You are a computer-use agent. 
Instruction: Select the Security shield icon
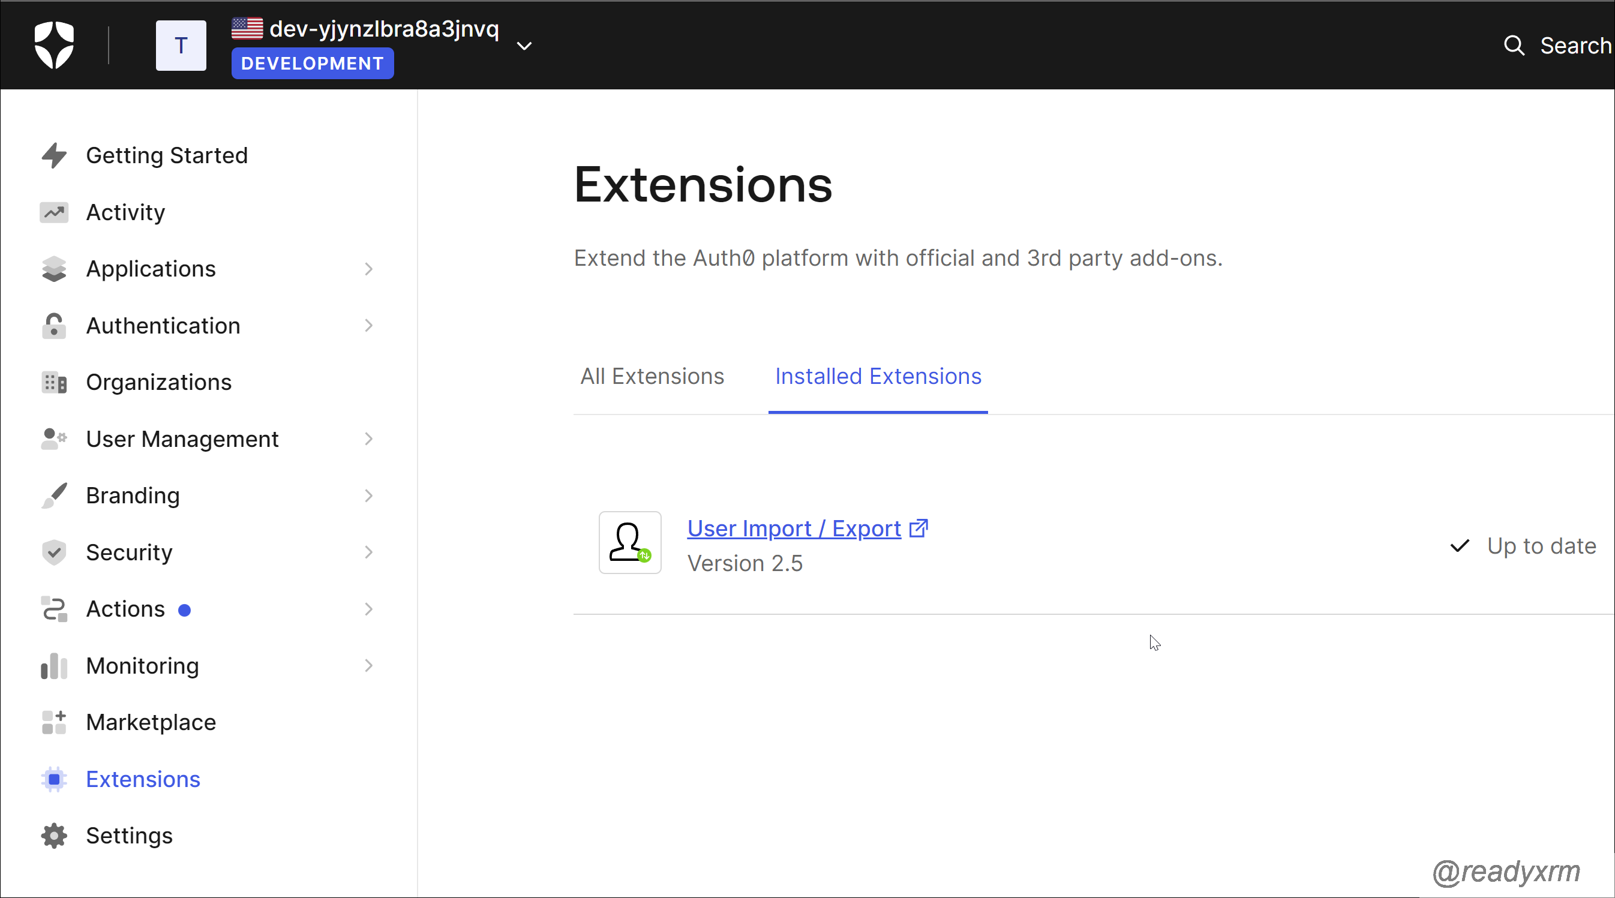coord(54,552)
